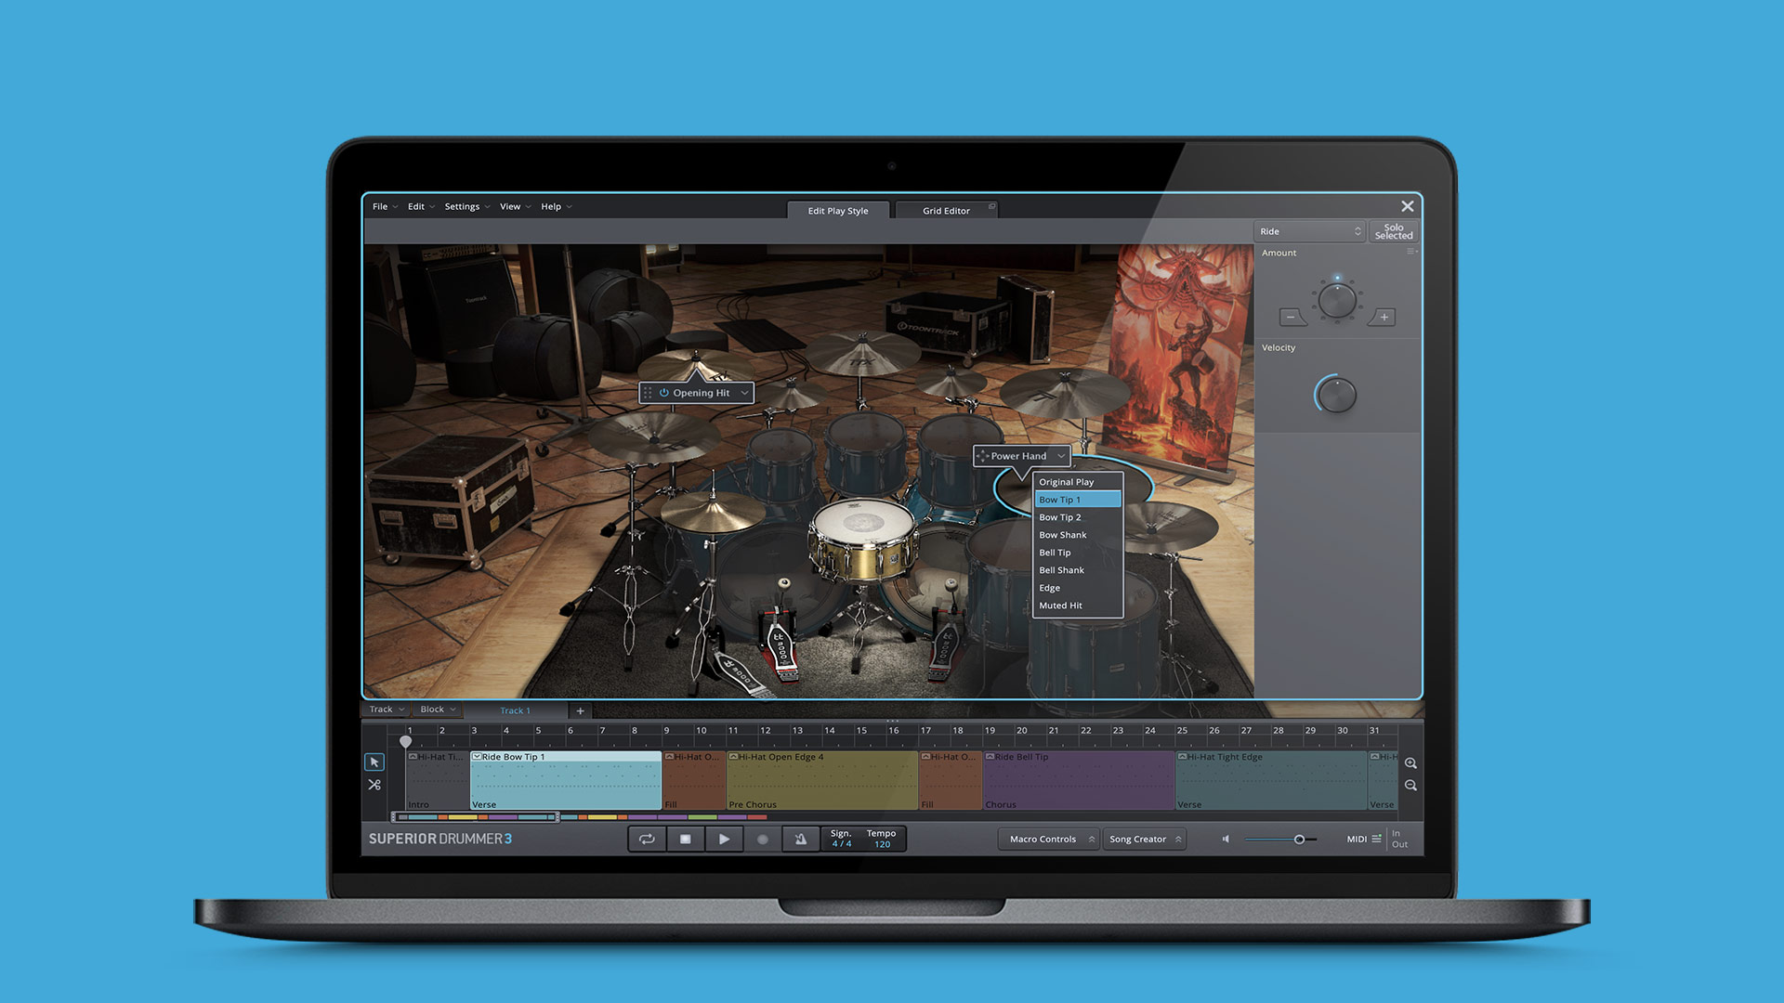Zoom in on the song timeline

tap(1410, 763)
